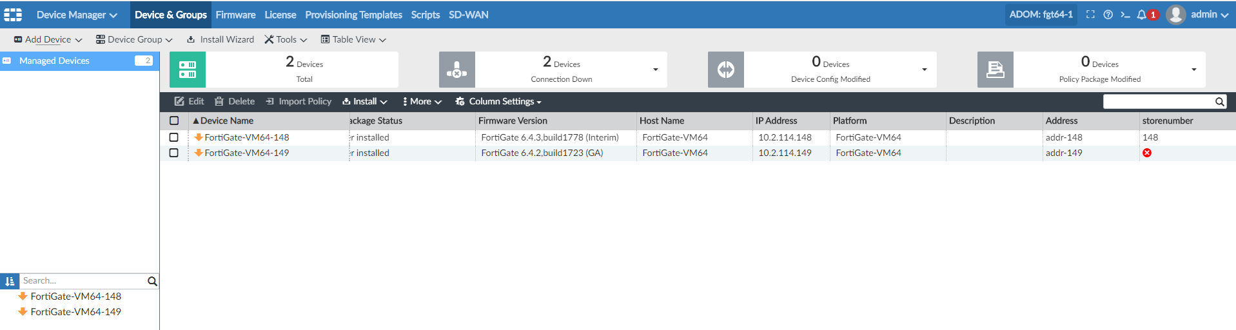Screen dimensions: 1236x330
Task: Click the Connection Down devices icon
Action: (x=456, y=70)
